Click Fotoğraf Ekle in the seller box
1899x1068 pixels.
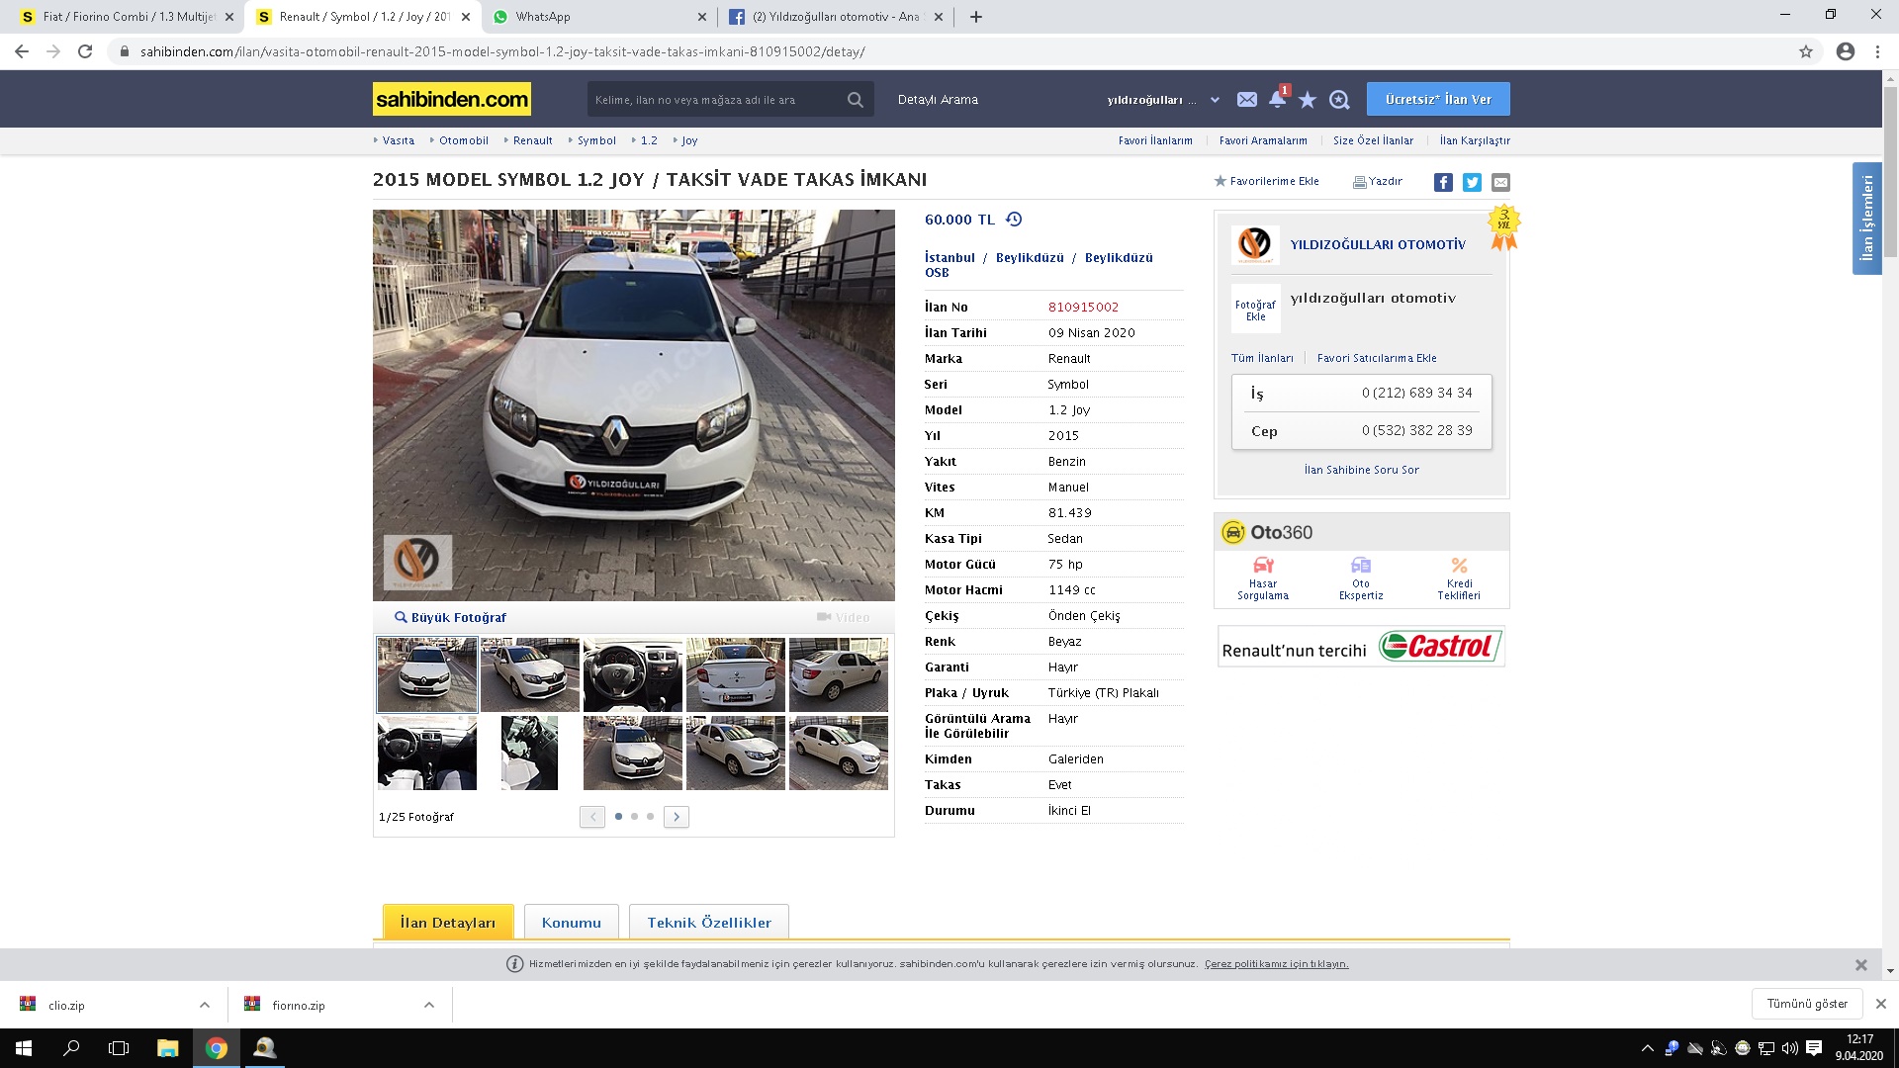(x=1255, y=311)
